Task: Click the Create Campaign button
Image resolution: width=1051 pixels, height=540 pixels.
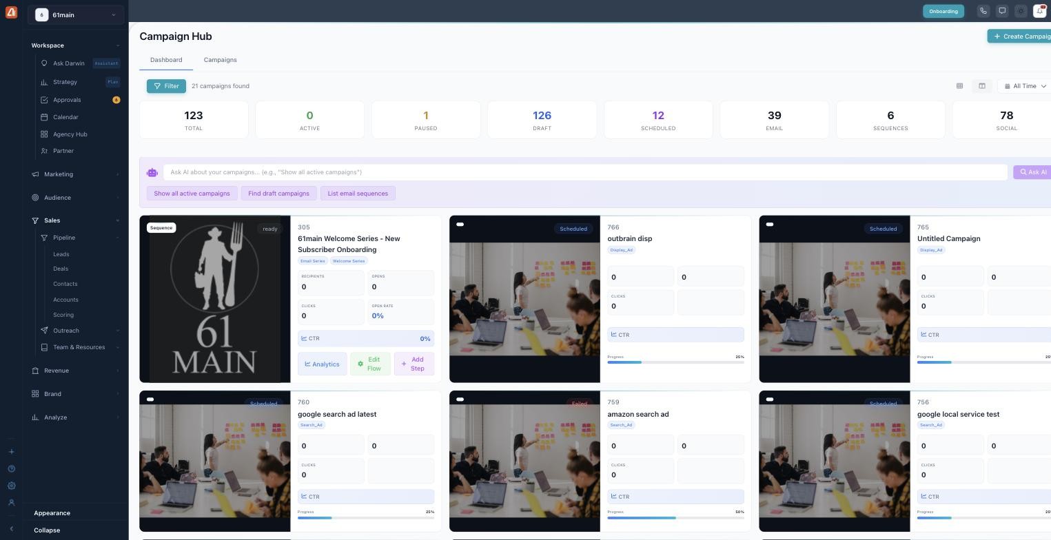Action: click(x=1019, y=37)
